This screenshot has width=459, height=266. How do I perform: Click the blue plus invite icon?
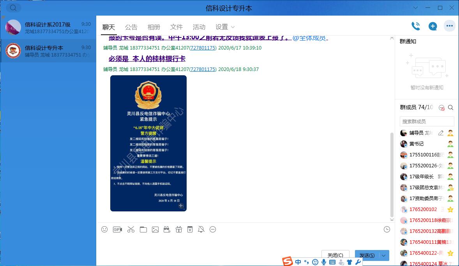tap(433, 27)
